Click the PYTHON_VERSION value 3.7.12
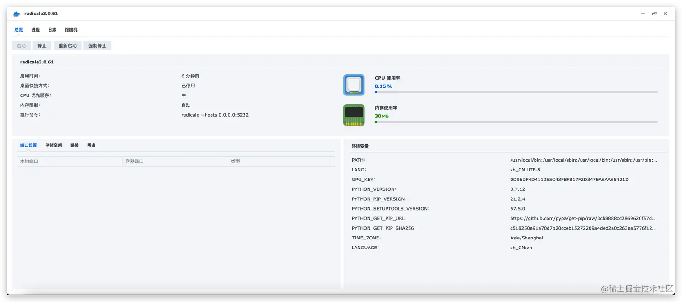The height and width of the screenshot is (302, 682). [517, 189]
